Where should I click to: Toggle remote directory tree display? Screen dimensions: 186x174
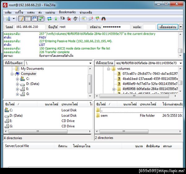pyautogui.click(x=34, y=19)
